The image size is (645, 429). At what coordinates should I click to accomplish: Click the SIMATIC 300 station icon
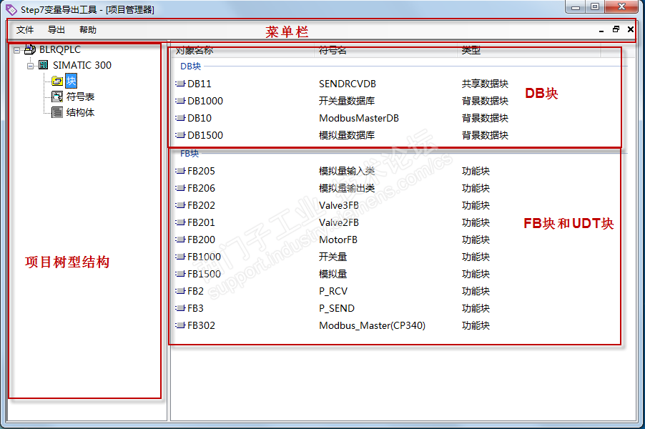tap(43, 65)
